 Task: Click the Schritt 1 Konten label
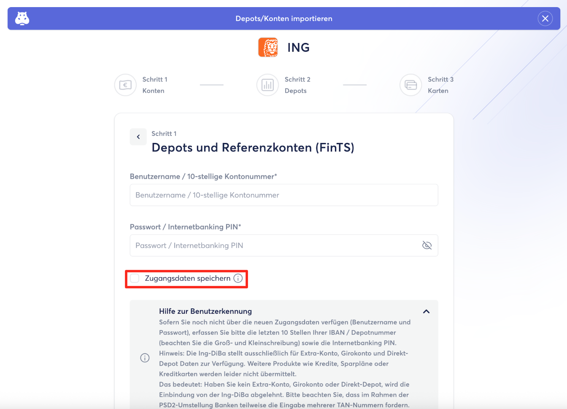pyautogui.click(x=154, y=85)
